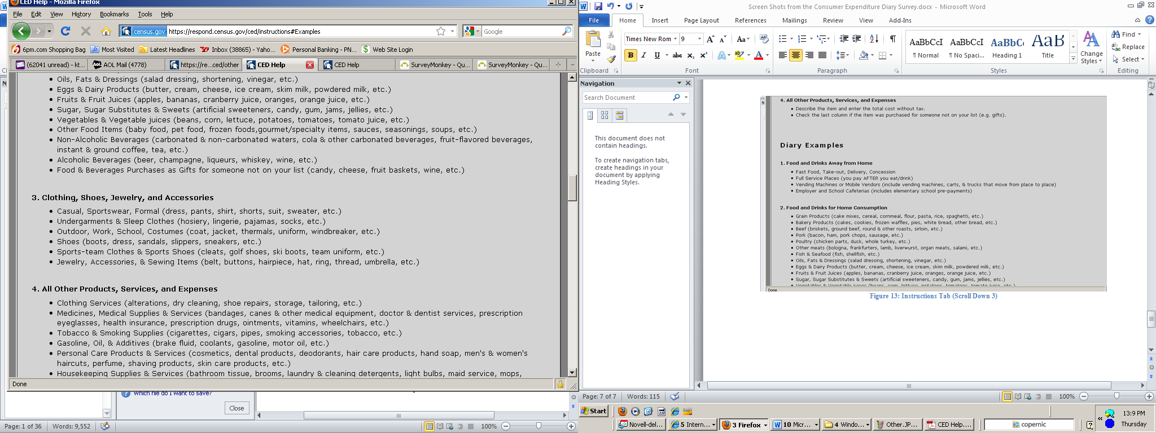Viewport: 1156px width, 433px height.
Task: Open the Change Styles dropdown
Action: (x=1091, y=48)
